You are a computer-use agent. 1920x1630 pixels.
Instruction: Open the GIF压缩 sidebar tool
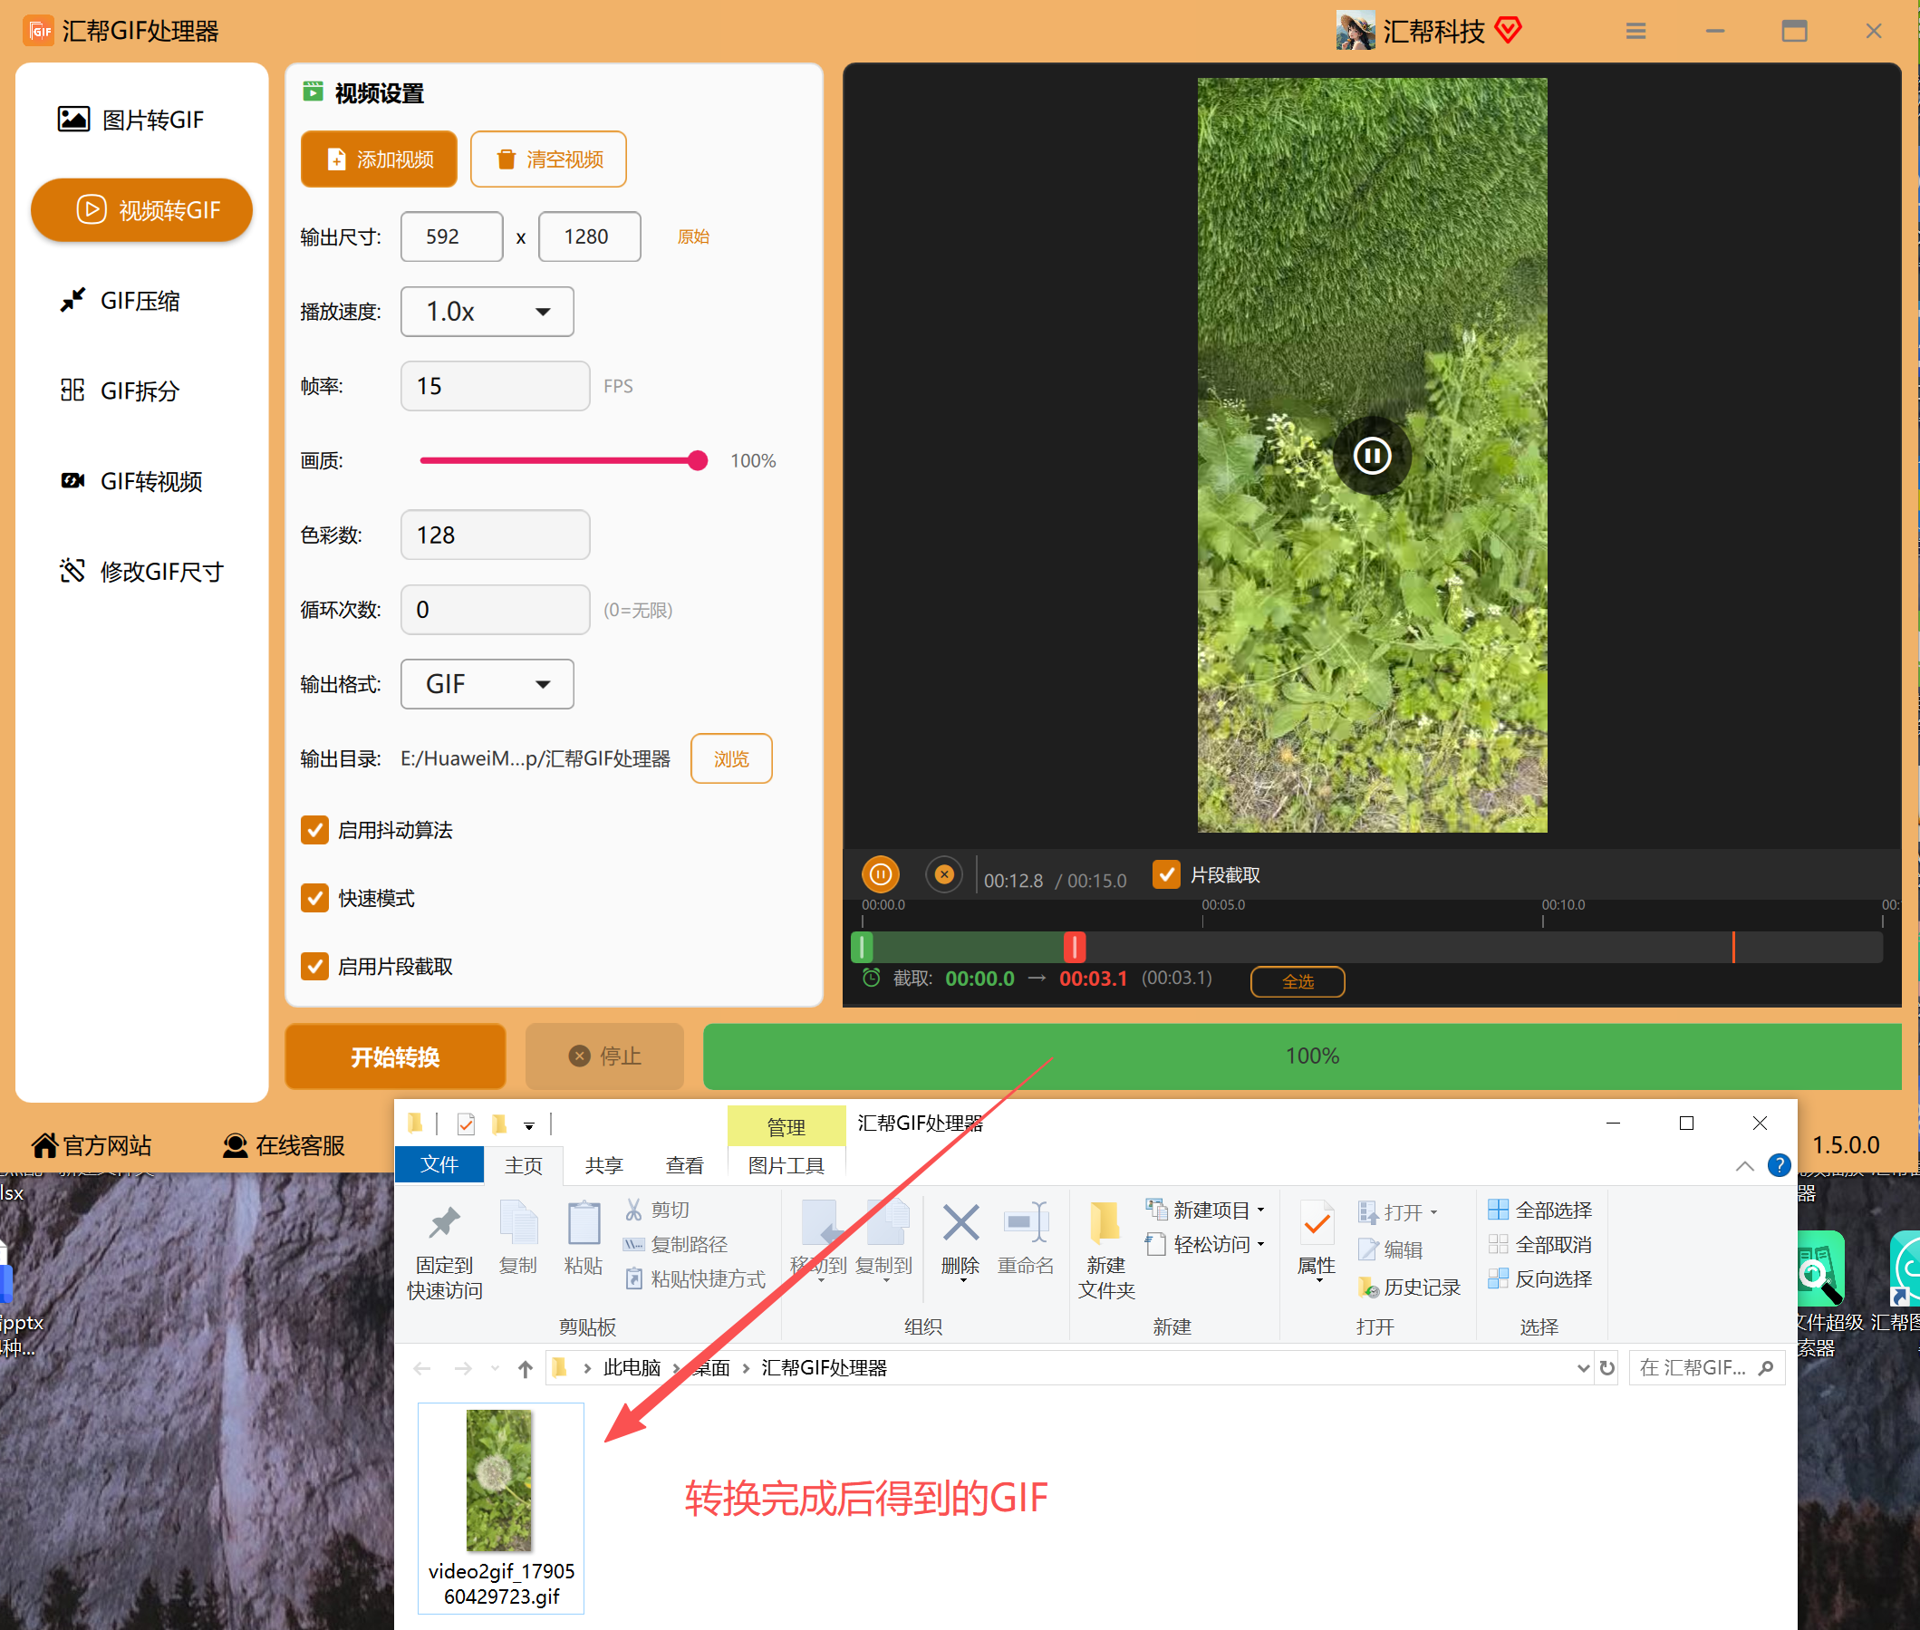pos(121,300)
